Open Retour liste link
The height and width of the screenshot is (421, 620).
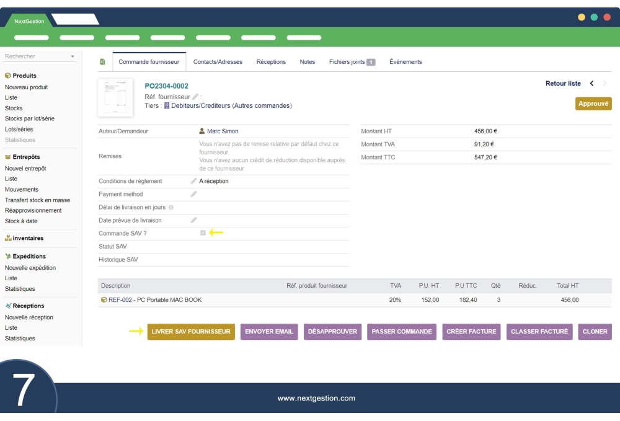563,84
